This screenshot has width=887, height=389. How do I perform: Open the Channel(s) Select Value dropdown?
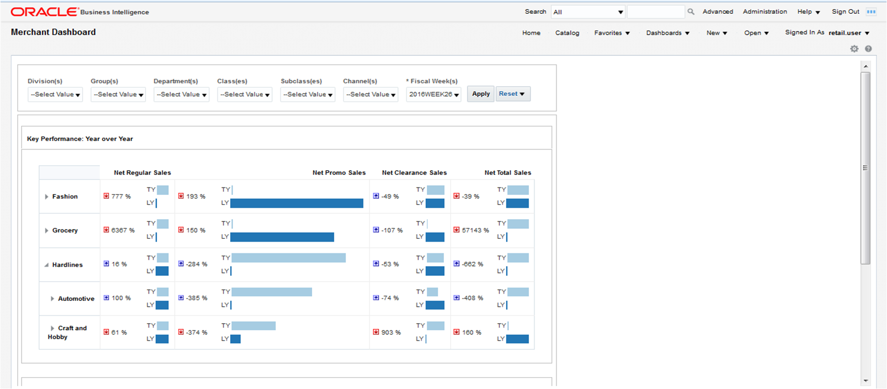[370, 94]
